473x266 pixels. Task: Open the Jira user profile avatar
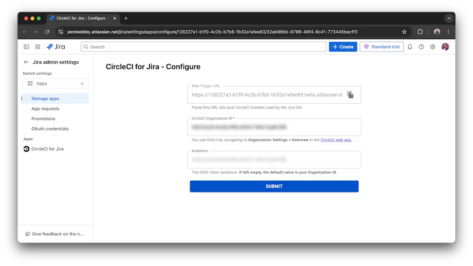445,47
